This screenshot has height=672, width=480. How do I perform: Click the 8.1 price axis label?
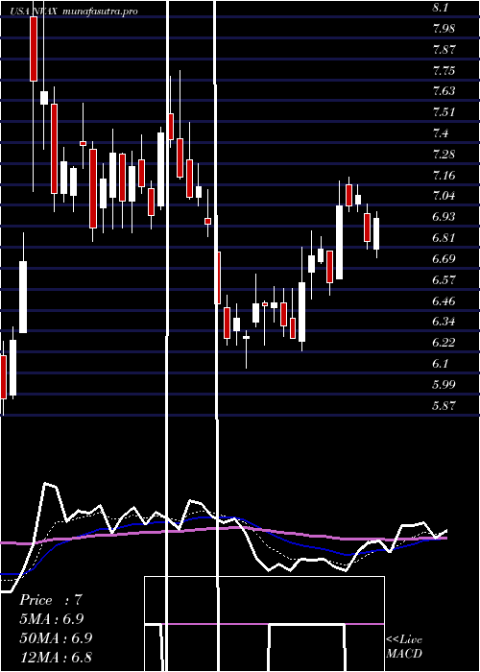click(x=441, y=8)
